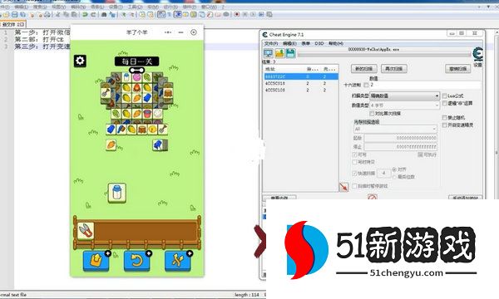Click the Start address input field

click(400, 138)
